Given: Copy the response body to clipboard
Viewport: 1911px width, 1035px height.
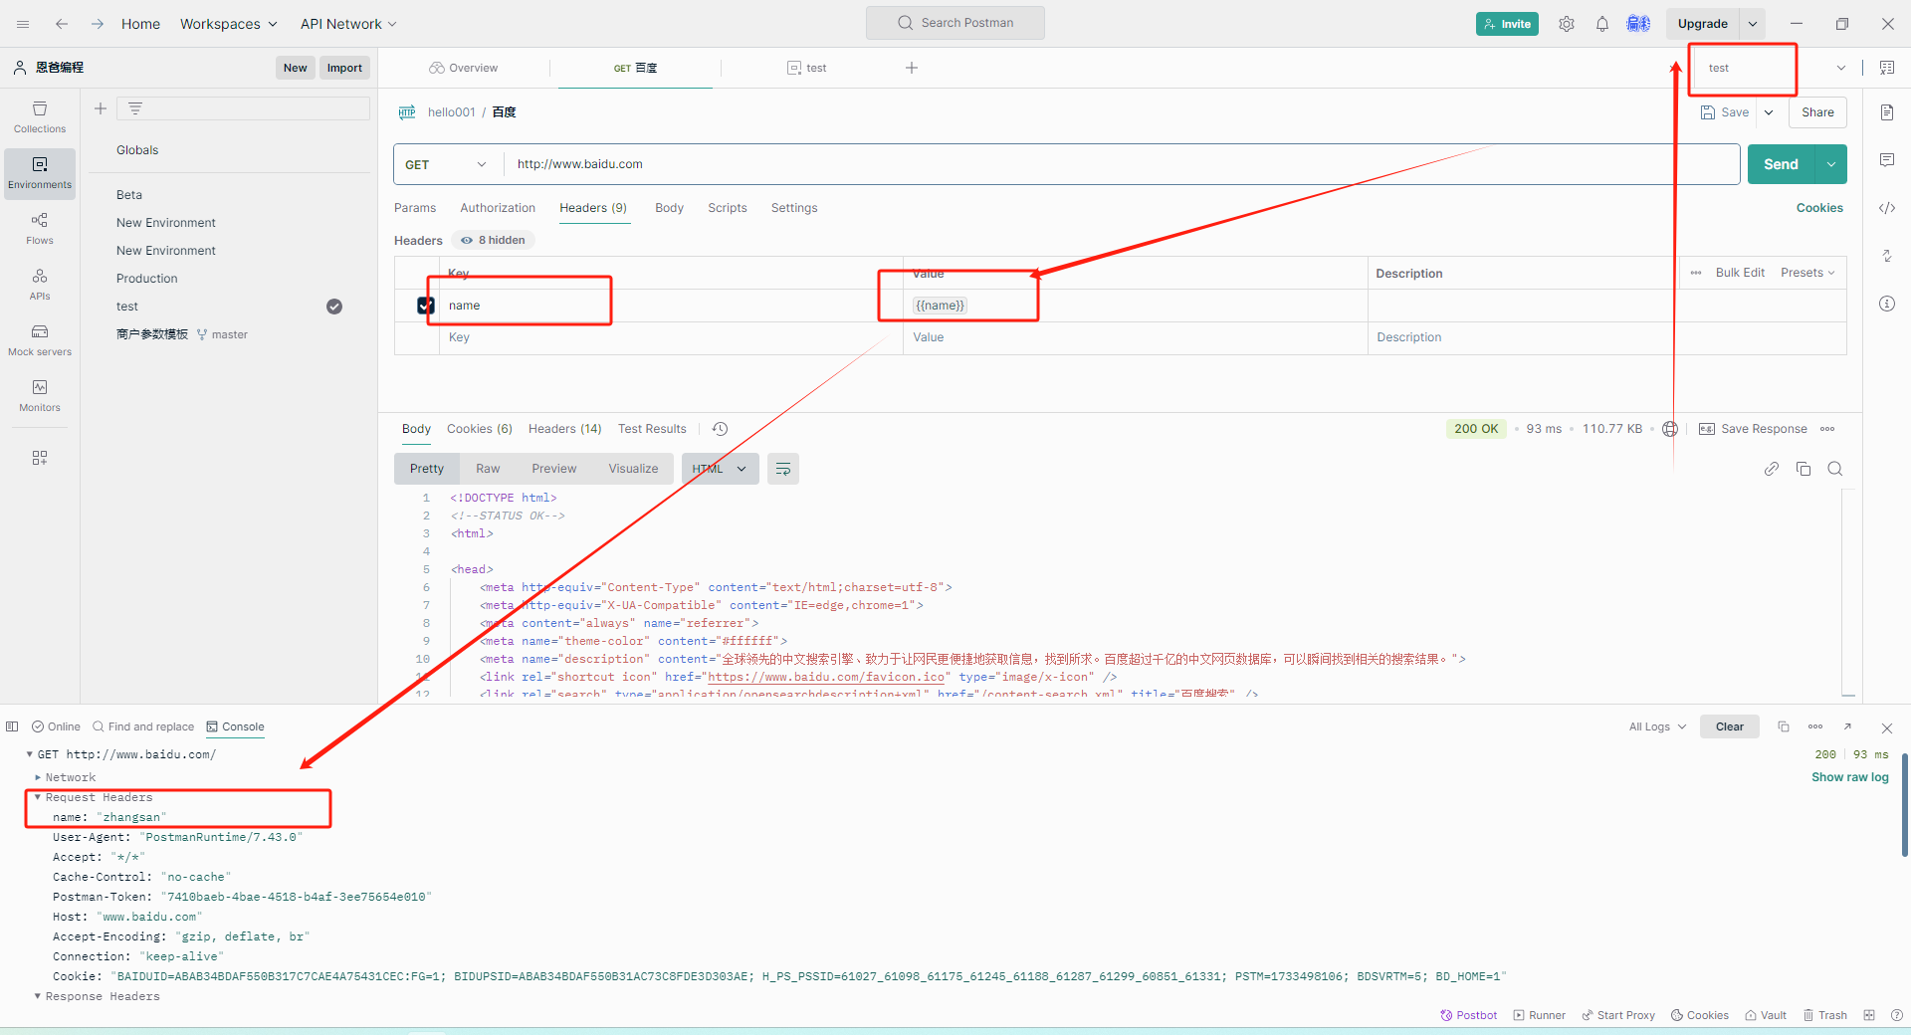Looking at the screenshot, I should [x=1803, y=469].
